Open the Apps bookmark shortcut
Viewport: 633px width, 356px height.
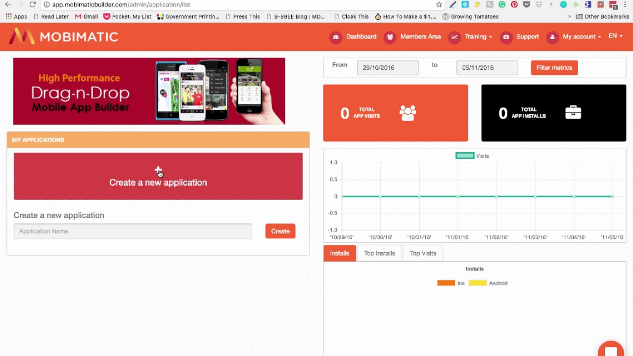click(16, 16)
